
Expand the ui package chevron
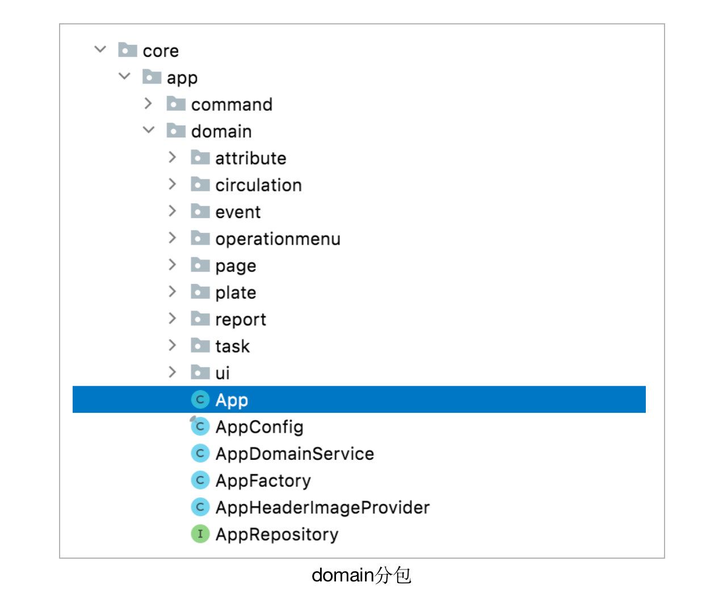click(x=173, y=372)
